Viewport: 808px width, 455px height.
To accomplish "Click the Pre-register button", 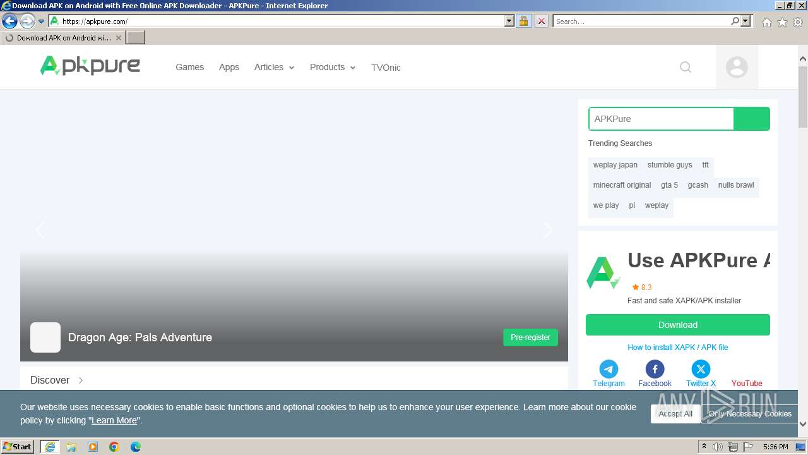I will pyautogui.click(x=530, y=337).
